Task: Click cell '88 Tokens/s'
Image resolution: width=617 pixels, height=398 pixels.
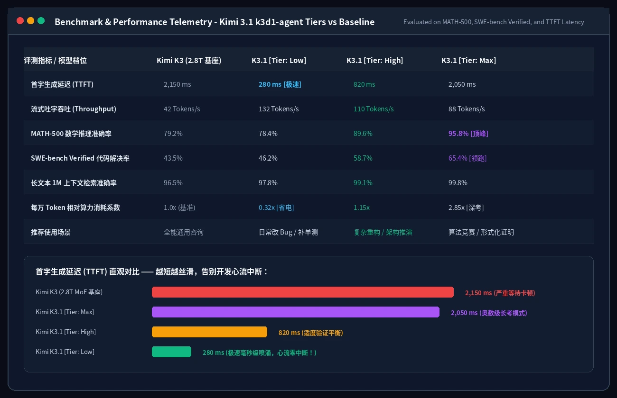Action: pyautogui.click(x=467, y=109)
